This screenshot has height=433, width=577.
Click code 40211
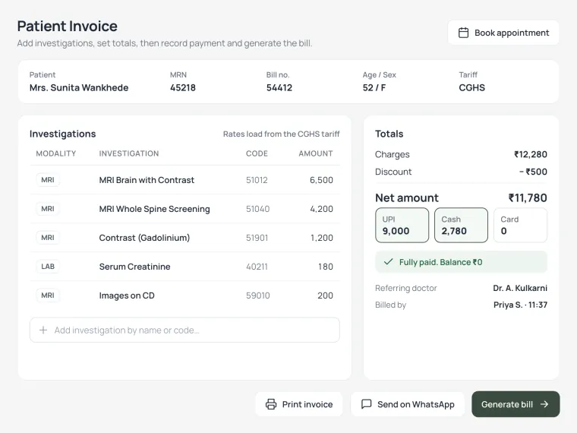click(257, 267)
